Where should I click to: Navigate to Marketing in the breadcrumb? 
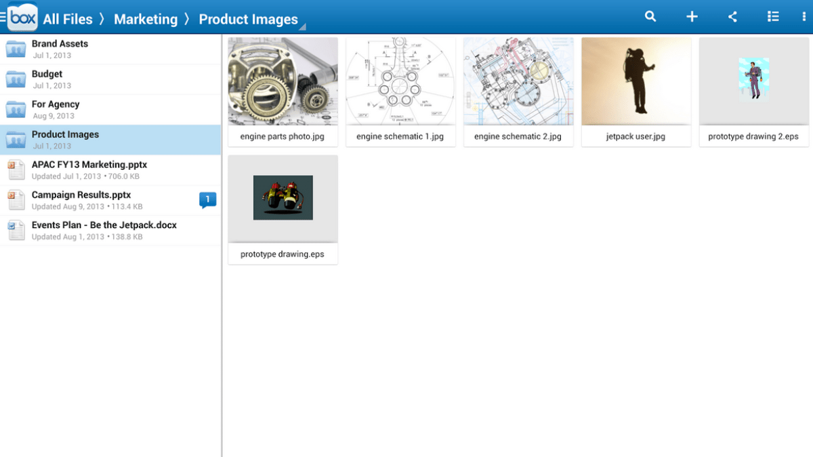146,20
